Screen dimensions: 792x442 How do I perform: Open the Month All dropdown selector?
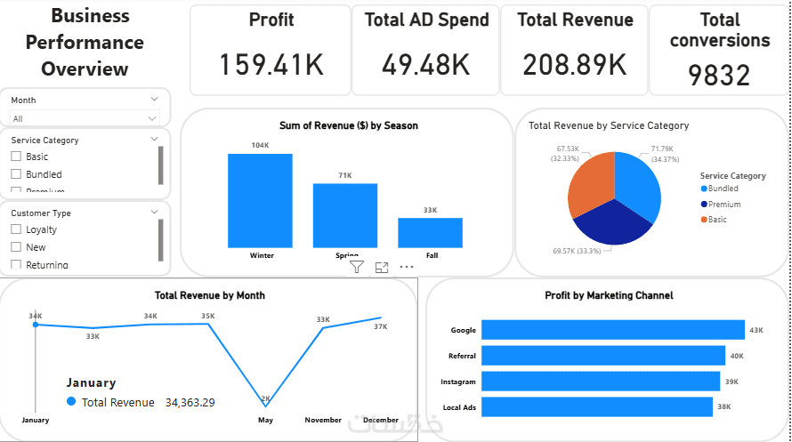click(85, 118)
